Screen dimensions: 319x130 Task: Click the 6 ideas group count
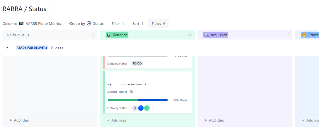(57, 48)
